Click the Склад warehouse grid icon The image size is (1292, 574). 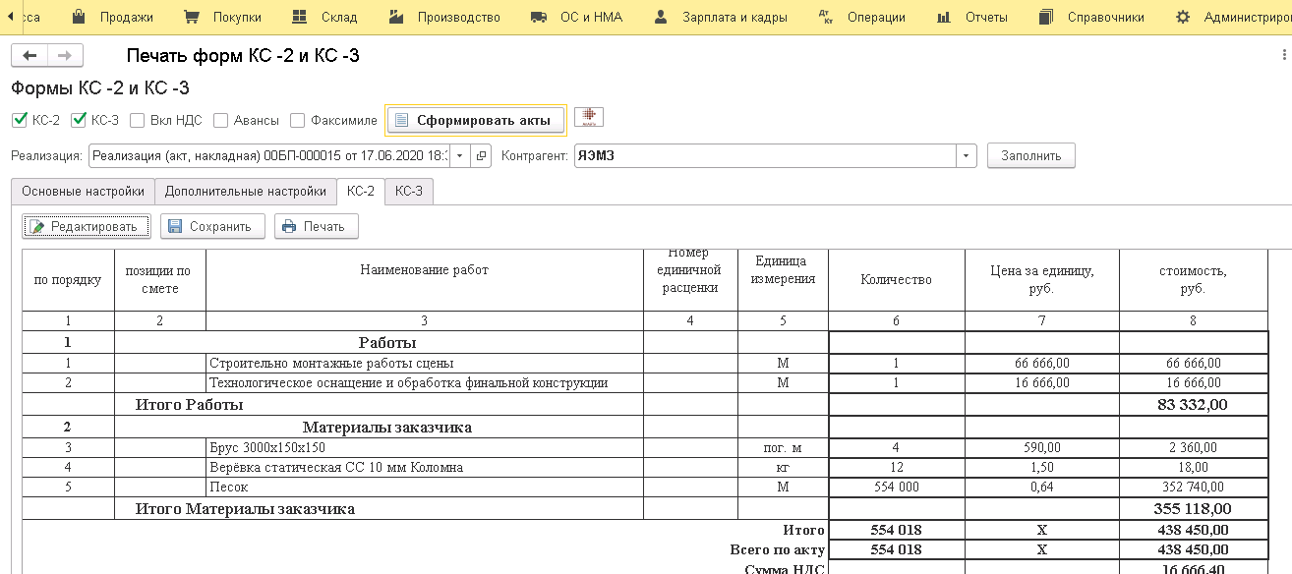[x=299, y=18]
